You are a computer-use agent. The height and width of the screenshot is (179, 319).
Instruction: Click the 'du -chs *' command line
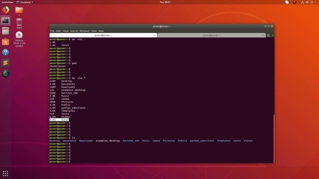click(x=67, y=78)
